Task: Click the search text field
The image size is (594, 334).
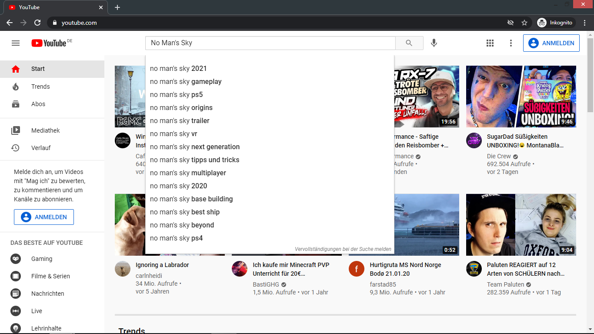Action: tap(270, 43)
